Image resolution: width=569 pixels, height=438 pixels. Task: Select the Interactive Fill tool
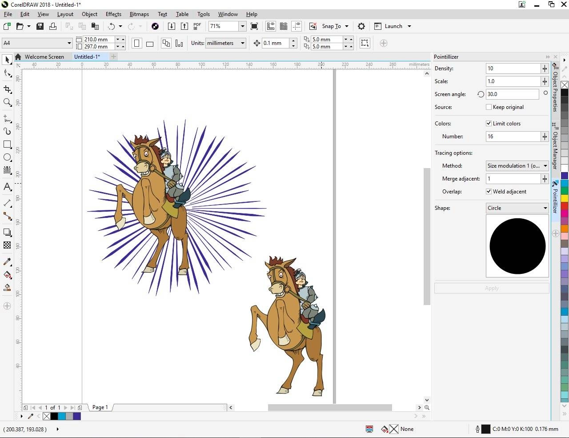tap(7, 275)
